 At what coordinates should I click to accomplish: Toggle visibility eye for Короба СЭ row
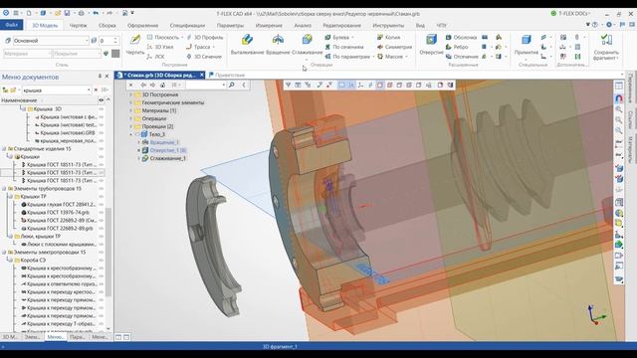pyautogui.click(x=102, y=261)
